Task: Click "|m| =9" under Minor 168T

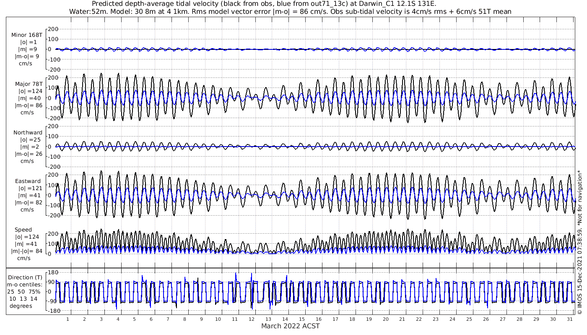Action: point(27,49)
